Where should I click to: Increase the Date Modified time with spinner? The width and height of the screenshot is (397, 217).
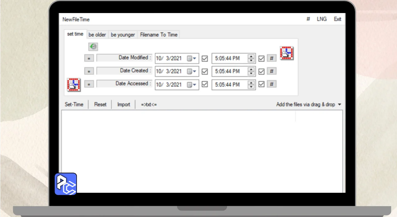(x=251, y=56)
